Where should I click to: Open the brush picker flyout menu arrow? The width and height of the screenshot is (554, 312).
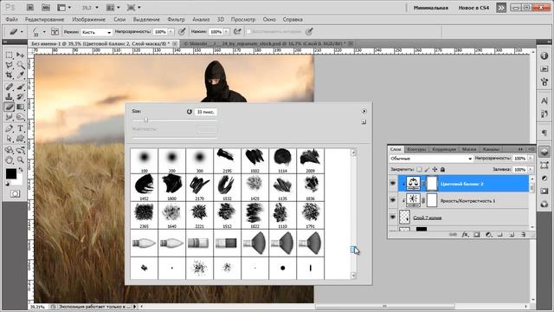[364, 111]
